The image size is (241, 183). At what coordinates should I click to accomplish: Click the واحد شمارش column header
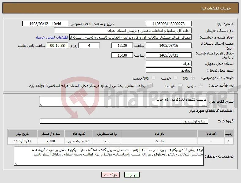tap(107, 134)
